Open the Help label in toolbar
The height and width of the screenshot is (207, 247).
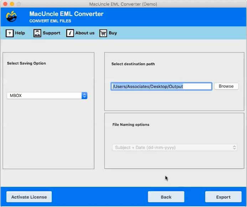(20, 33)
